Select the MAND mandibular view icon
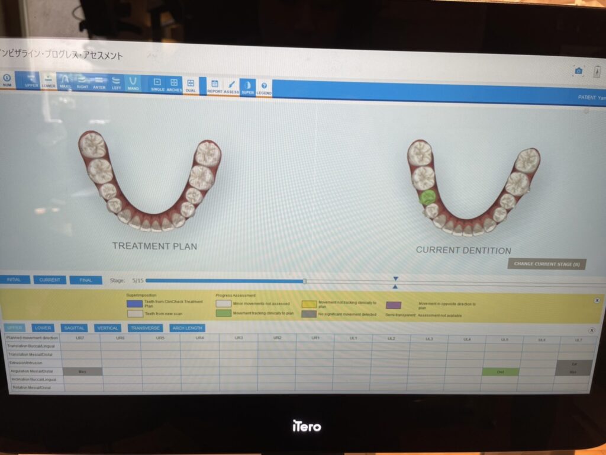606x455 pixels. point(133,83)
